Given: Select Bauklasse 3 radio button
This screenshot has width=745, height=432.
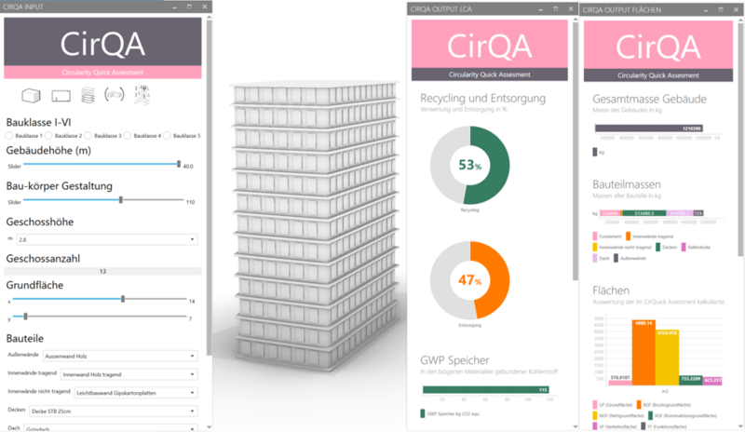Looking at the screenshot, I should (x=88, y=136).
